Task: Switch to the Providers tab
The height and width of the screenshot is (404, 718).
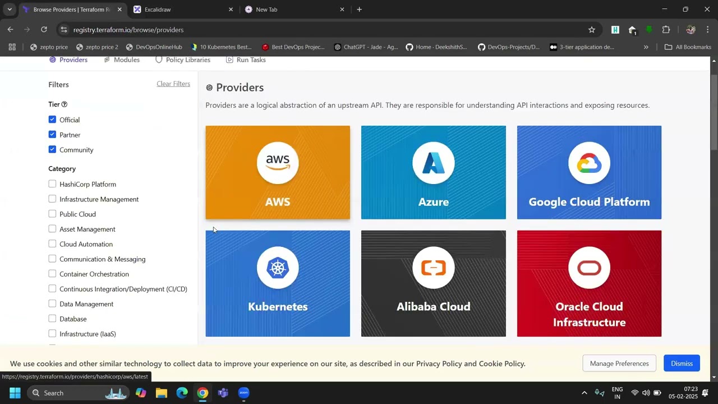Action: (68, 60)
